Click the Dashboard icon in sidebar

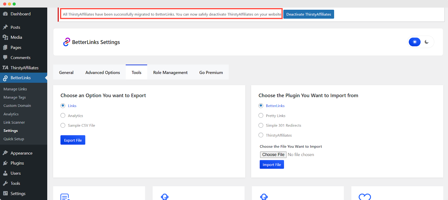pyautogui.click(x=5, y=14)
